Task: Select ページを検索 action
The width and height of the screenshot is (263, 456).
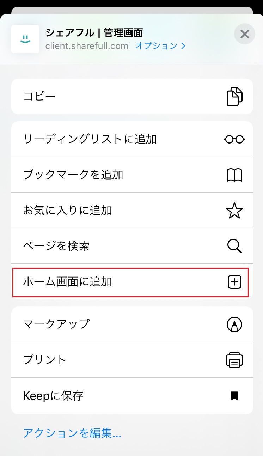Action: [x=56, y=246]
